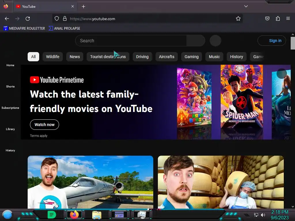Select the YouTube browser tab
Image resolution: width=295 pixels, height=221 pixels.
point(45,7)
